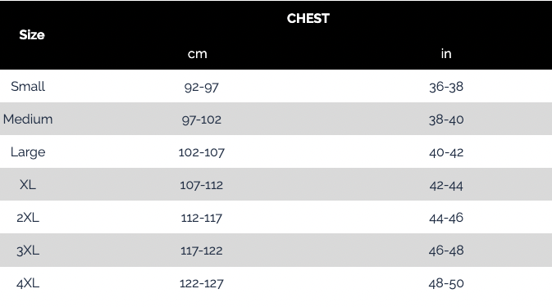Click the 97-102 cm value
The image size is (552, 307).
202,120
